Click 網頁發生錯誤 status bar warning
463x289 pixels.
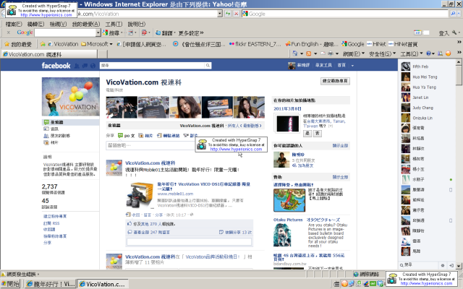[21, 275]
